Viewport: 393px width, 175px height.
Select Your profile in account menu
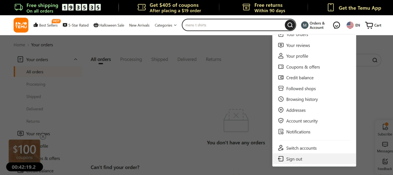tap(314, 56)
